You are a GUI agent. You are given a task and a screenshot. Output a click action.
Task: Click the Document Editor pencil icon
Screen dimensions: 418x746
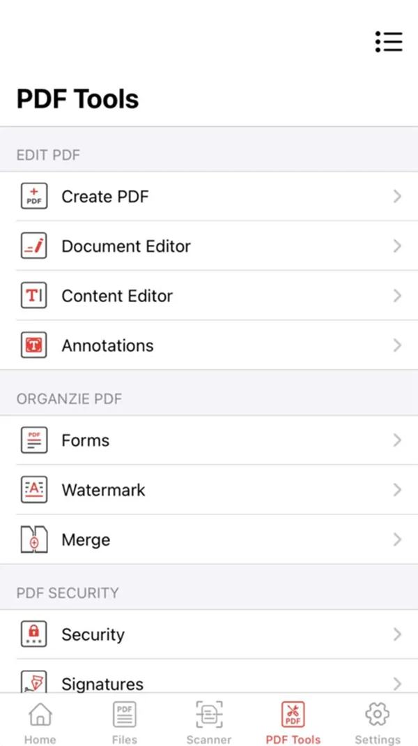(33, 246)
